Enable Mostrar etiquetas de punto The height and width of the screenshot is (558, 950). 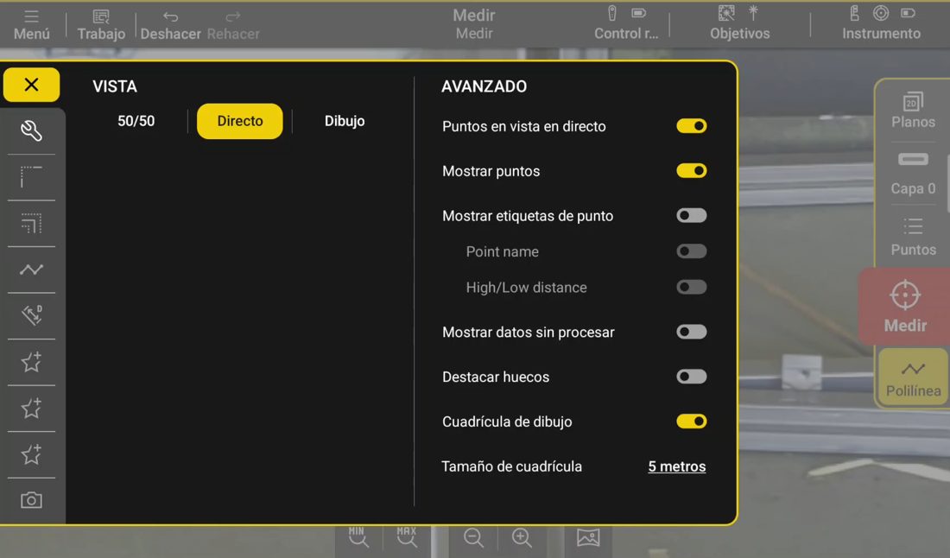tap(691, 216)
